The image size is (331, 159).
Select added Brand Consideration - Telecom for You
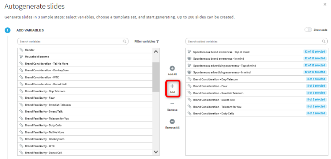click(257, 107)
